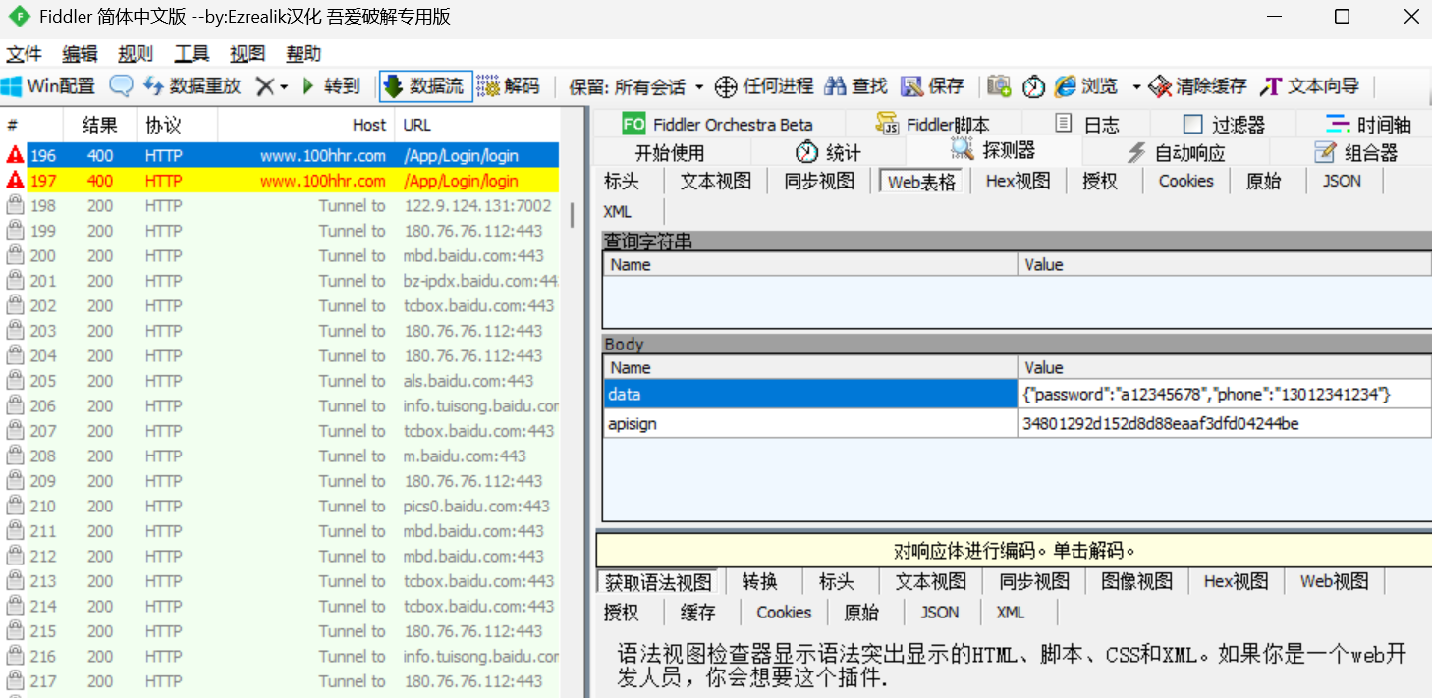Click the session list vertical scrollbar thumb

(x=573, y=215)
